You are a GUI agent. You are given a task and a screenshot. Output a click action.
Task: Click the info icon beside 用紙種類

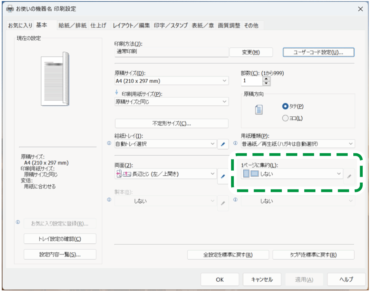pos(235,144)
